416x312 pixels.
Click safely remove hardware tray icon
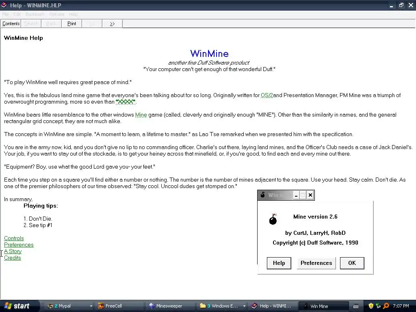tap(378, 306)
